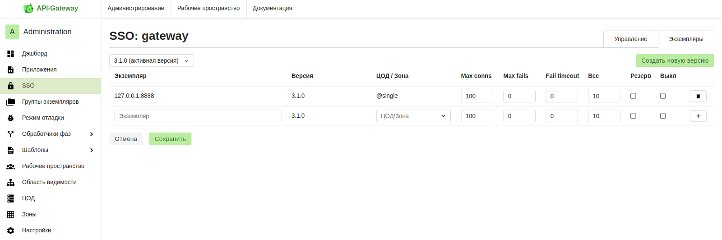Click the Шаблоны document icon
Viewport: 722px width, 240px height.
tap(11, 150)
